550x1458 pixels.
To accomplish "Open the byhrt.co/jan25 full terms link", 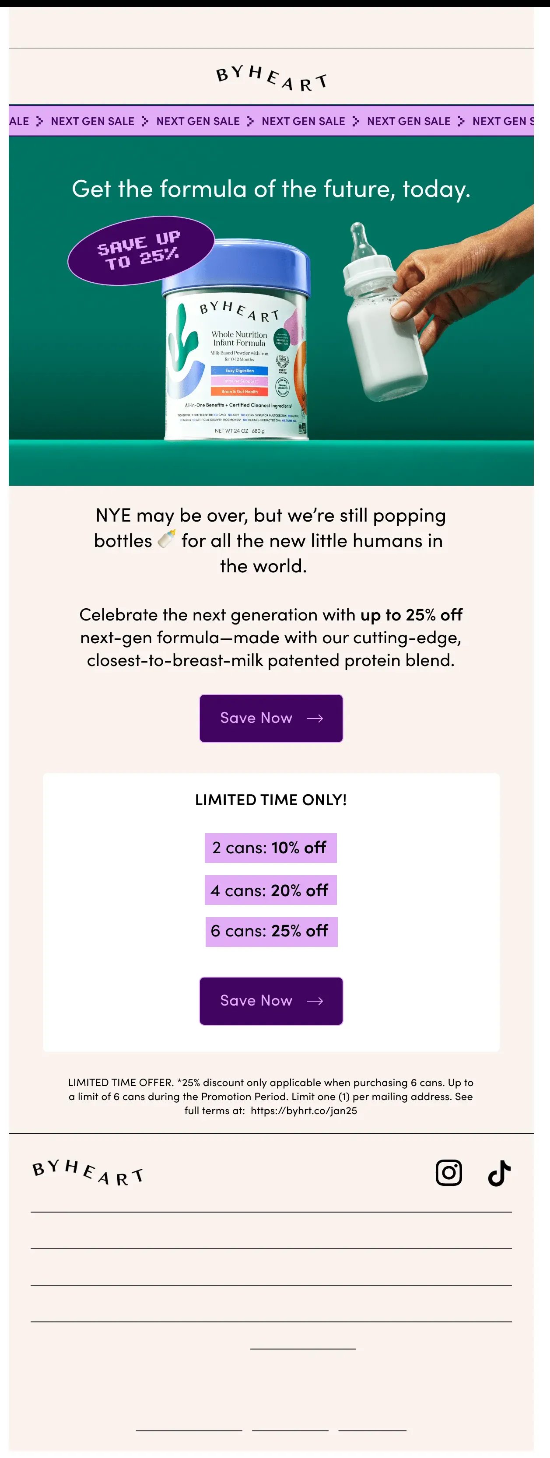I will [304, 1111].
